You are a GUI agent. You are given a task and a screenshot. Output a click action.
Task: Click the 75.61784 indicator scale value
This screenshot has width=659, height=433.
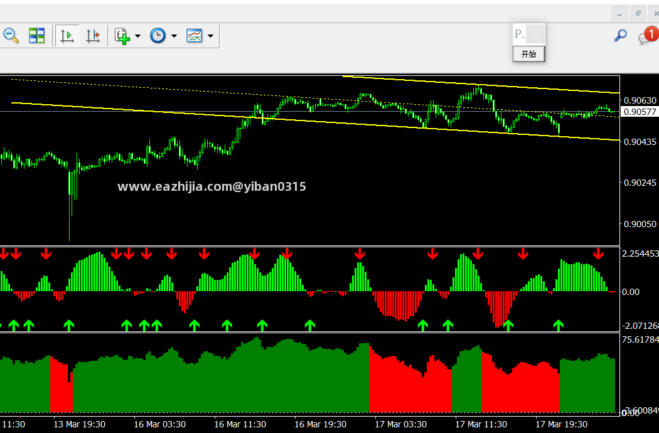tap(640, 339)
